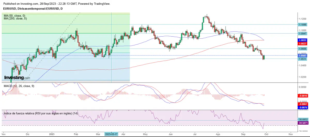Click the blue 1.0832 MA price tag
This screenshot has height=137, width=310.
[x=302, y=41]
